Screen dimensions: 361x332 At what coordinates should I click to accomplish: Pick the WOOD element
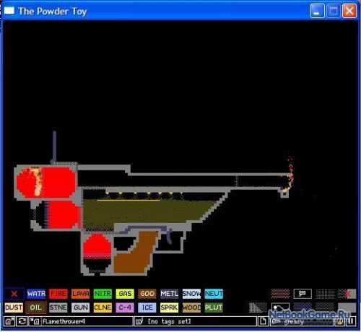click(191, 307)
